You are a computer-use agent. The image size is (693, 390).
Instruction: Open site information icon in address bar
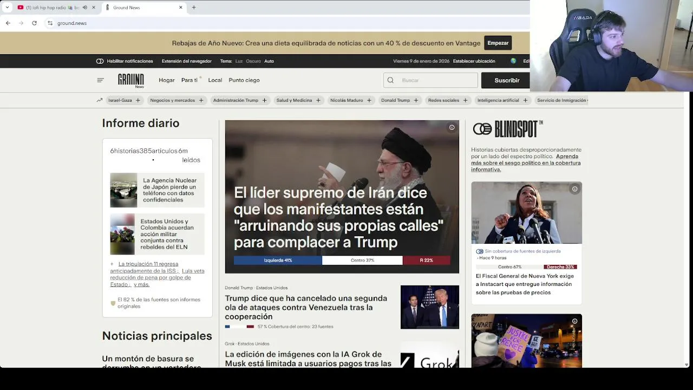[50, 23]
